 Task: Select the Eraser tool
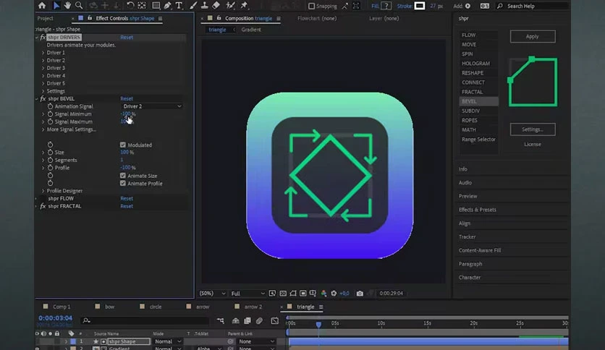coord(216,5)
